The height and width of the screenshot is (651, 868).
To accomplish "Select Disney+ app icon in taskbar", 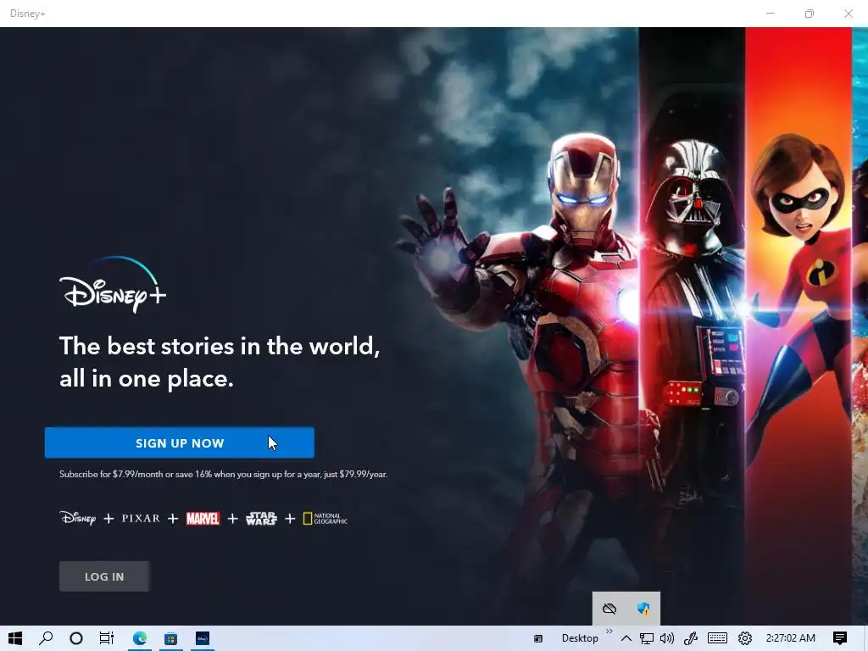I will (203, 638).
